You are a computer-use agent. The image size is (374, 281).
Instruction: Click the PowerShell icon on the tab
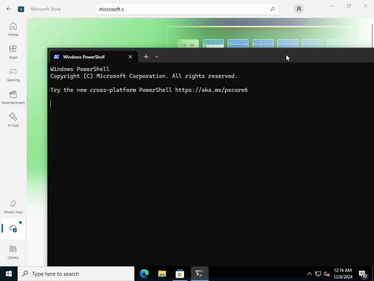(x=57, y=57)
